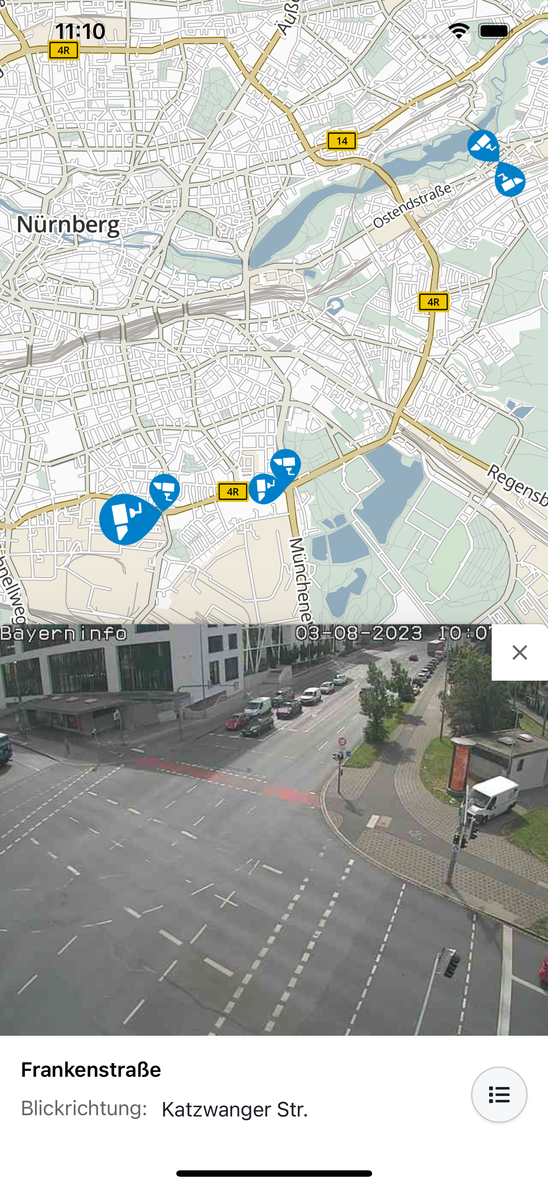Tap the 4R badge between the southern camera markers
This screenshot has height=1187, width=548.
coord(233,492)
